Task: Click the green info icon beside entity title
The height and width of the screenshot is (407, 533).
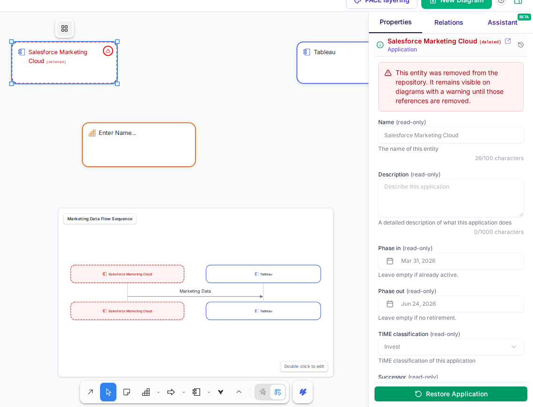Action: (x=381, y=45)
